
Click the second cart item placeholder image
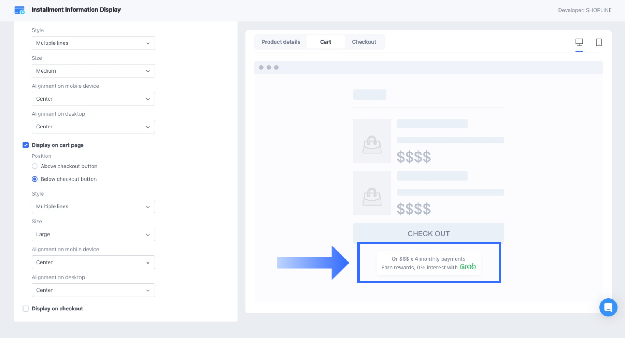point(372,193)
